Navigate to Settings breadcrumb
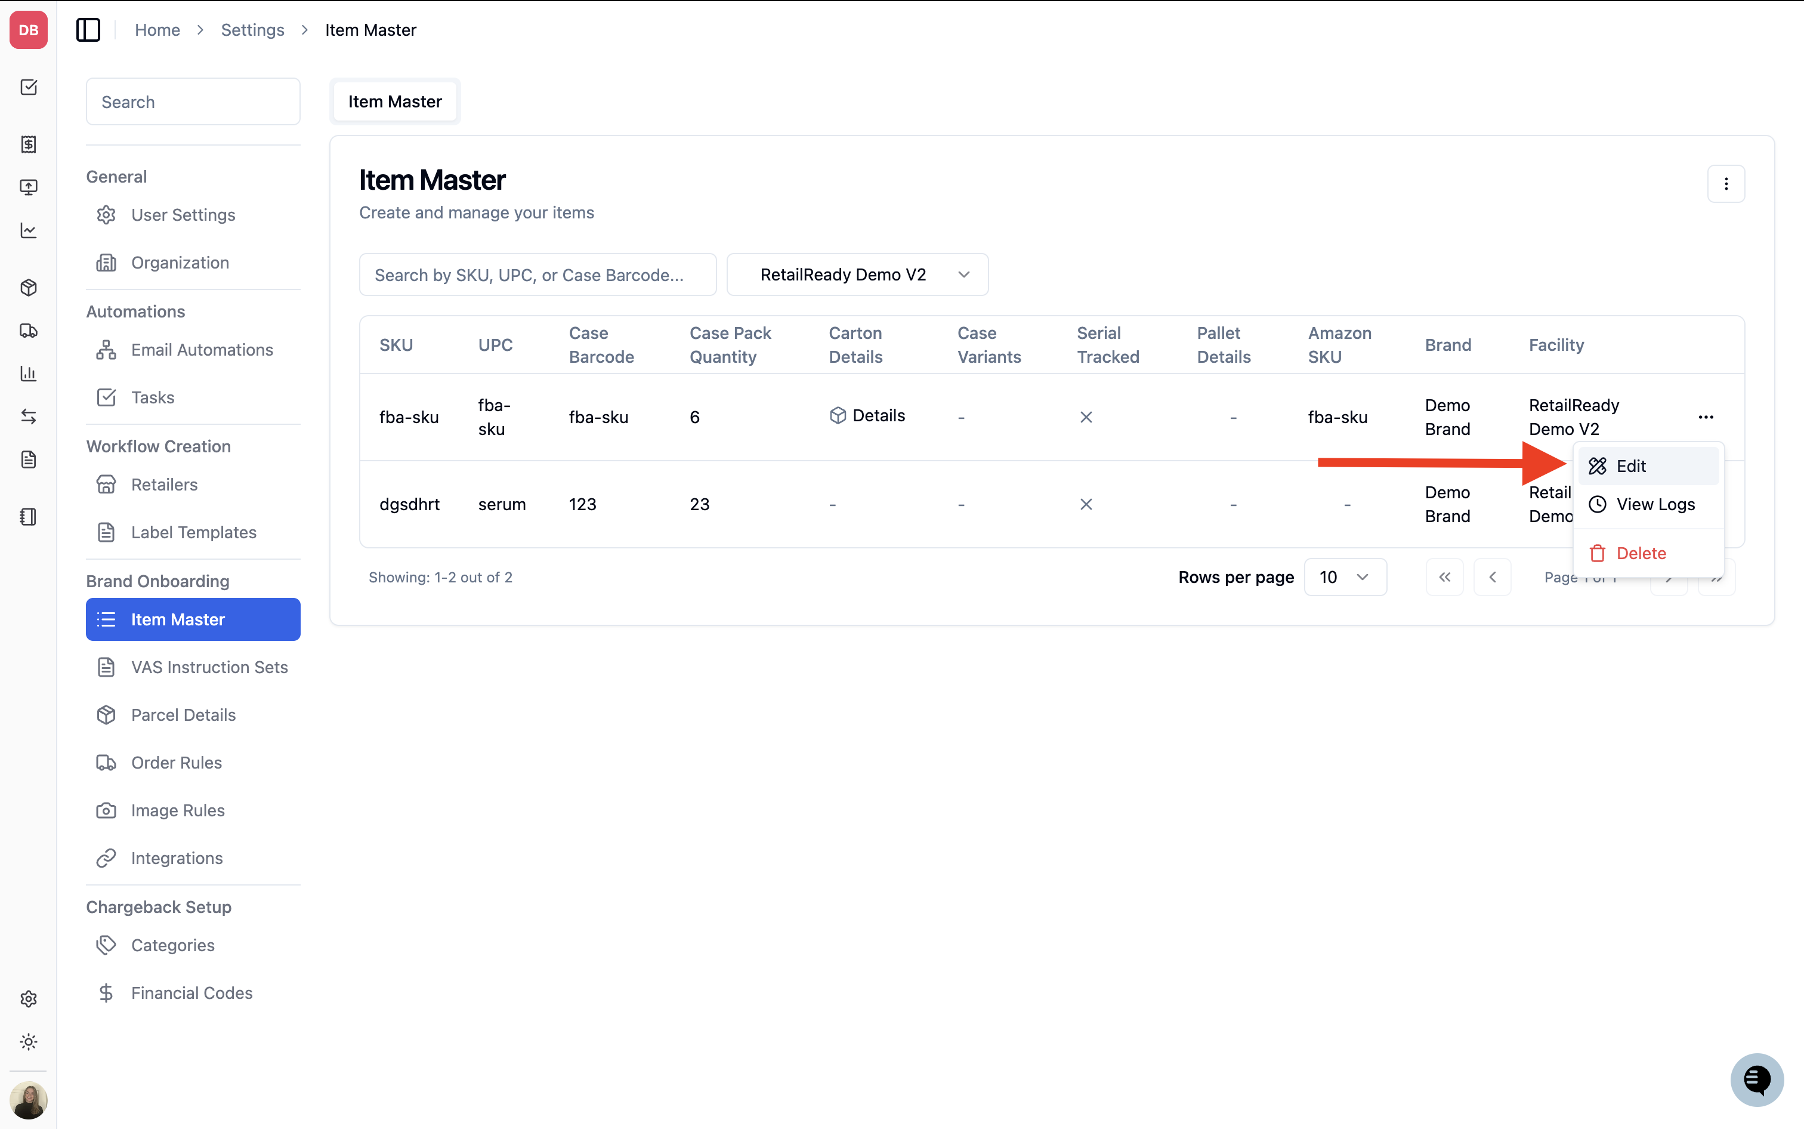The height and width of the screenshot is (1129, 1804). coord(252,30)
